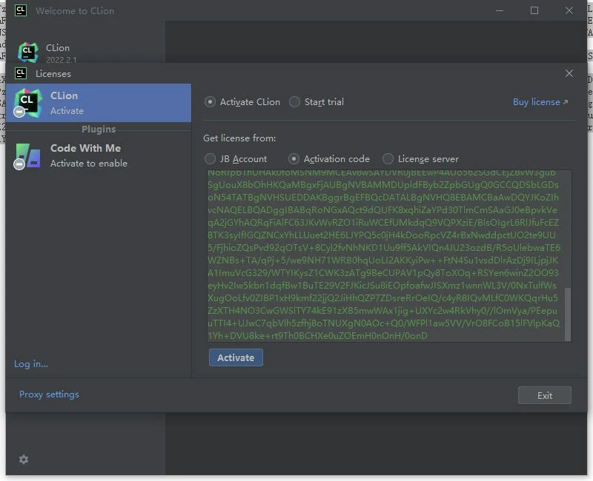This screenshot has width=593, height=481.
Task: Click CLion logo in Welcome window sidebar
Action: [x=28, y=53]
